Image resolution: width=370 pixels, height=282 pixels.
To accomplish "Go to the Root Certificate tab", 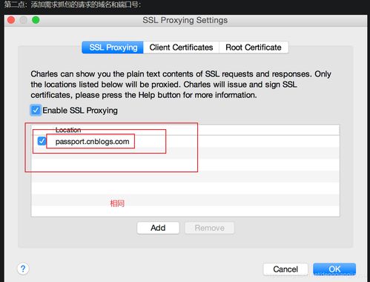I will (254, 47).
